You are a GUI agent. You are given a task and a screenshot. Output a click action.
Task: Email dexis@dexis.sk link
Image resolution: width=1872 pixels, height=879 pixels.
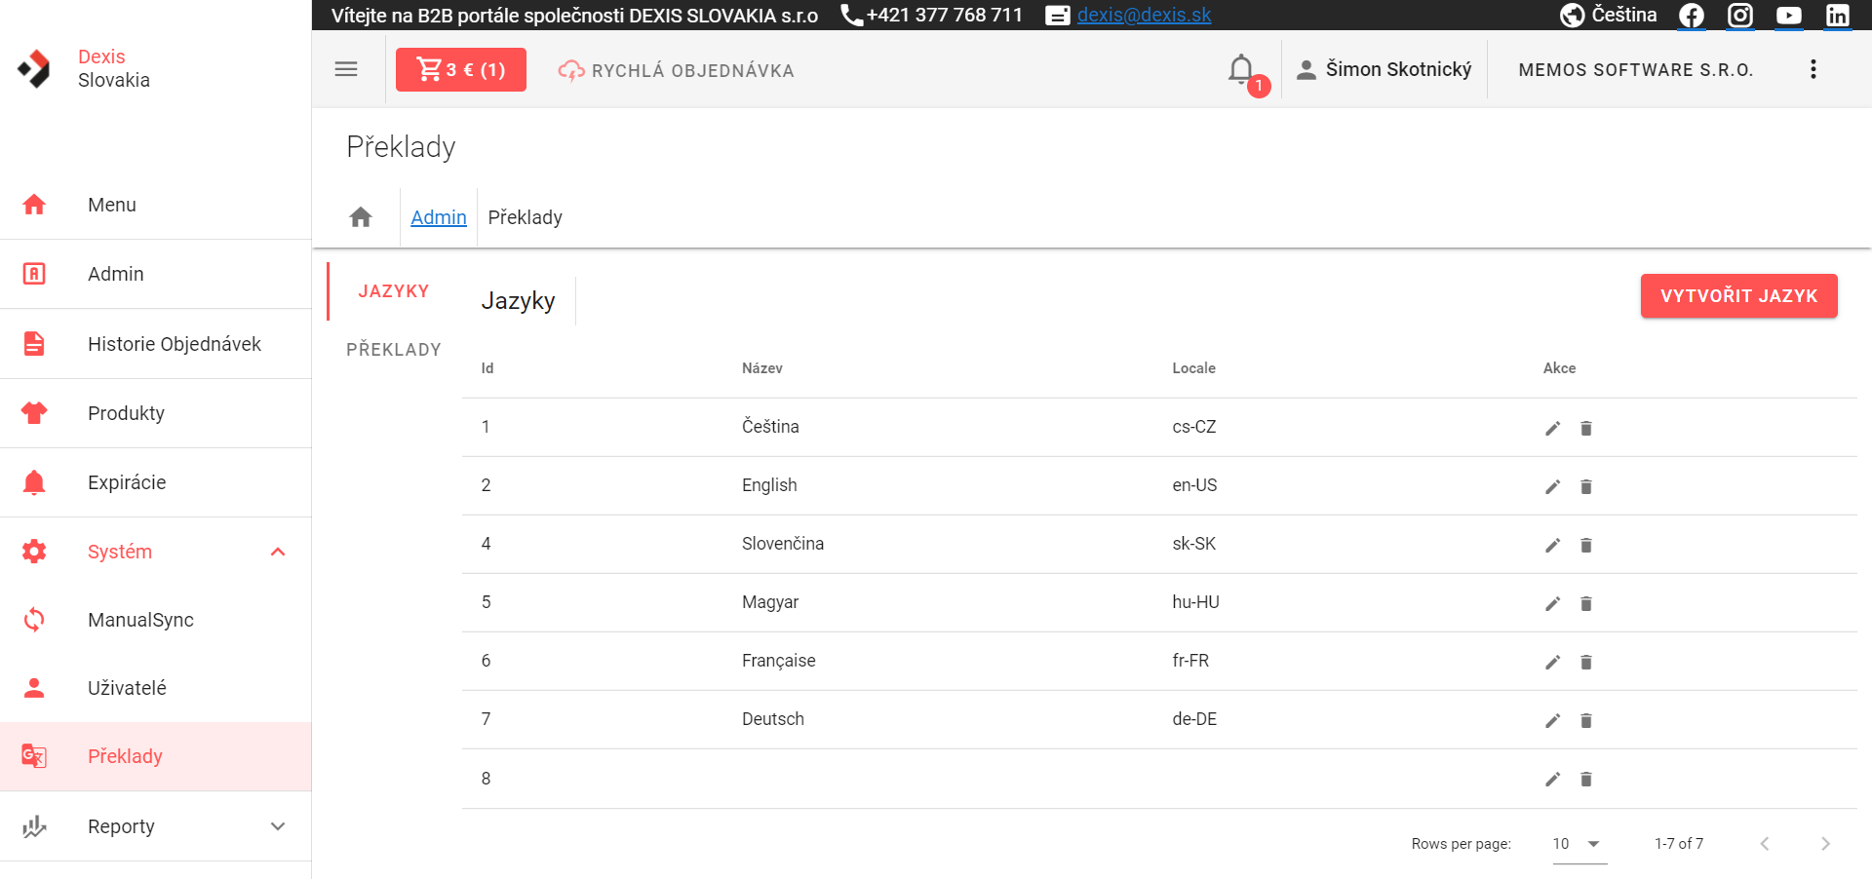click(x=1144, y=15)
